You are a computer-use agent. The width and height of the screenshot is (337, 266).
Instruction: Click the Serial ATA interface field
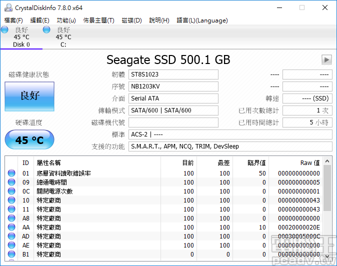(x=173, y=98)
